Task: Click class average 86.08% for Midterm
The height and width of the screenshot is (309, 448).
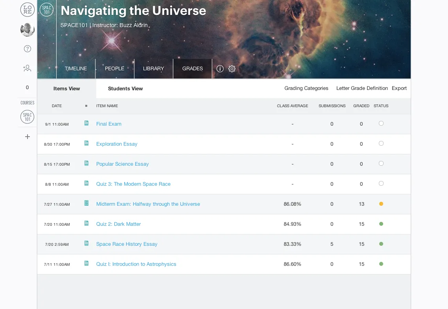Action: [x=292, y=204]
